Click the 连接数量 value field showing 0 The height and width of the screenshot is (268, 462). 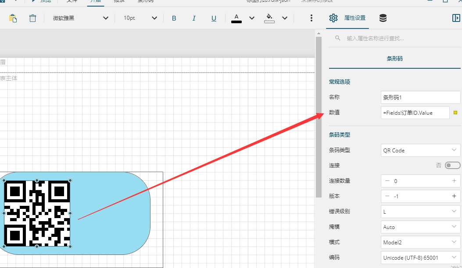pyautogui.click(x=420, y=181)
